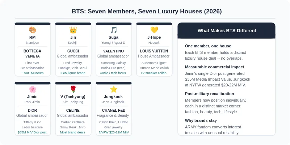Click the 'Why brands stay' heading
The width and height of the screenshot is (290, 145).
(x=201, y=120)
